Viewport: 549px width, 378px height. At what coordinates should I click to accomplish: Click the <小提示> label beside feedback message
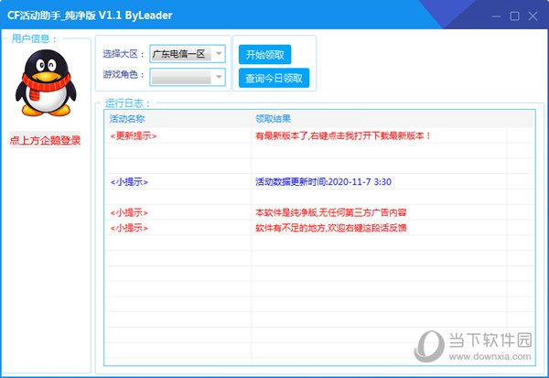(x=129, y=228)
